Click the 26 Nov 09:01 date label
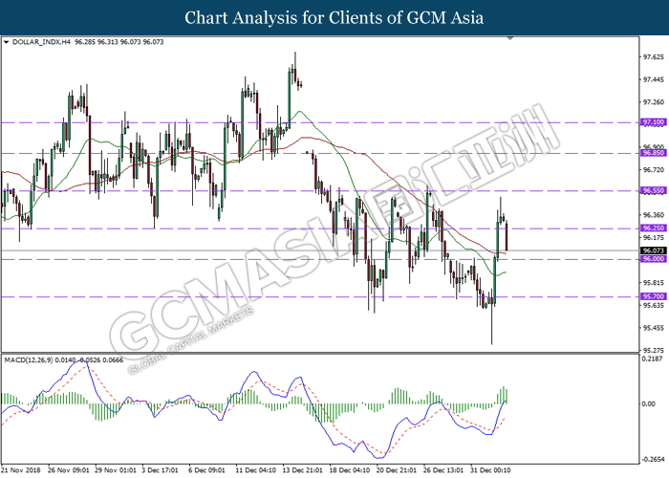The width and height of the screenshot is (669, 478). click(69, 470)
